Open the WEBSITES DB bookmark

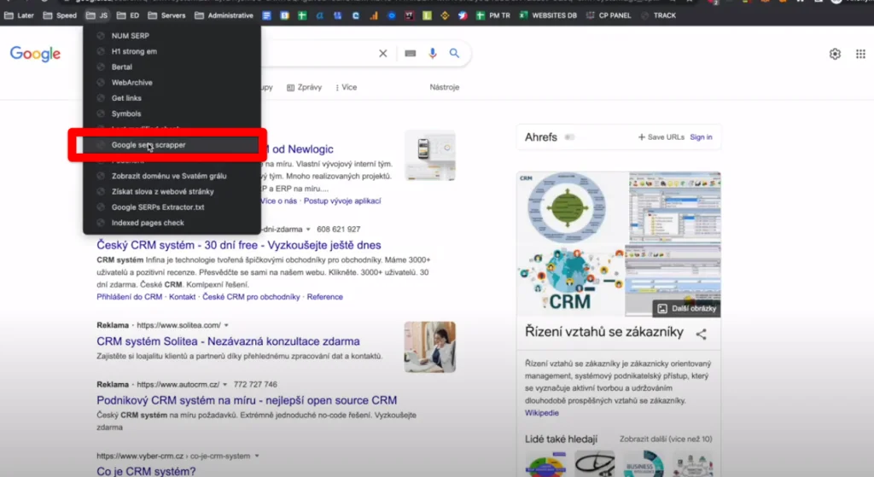tap(548, 15)
